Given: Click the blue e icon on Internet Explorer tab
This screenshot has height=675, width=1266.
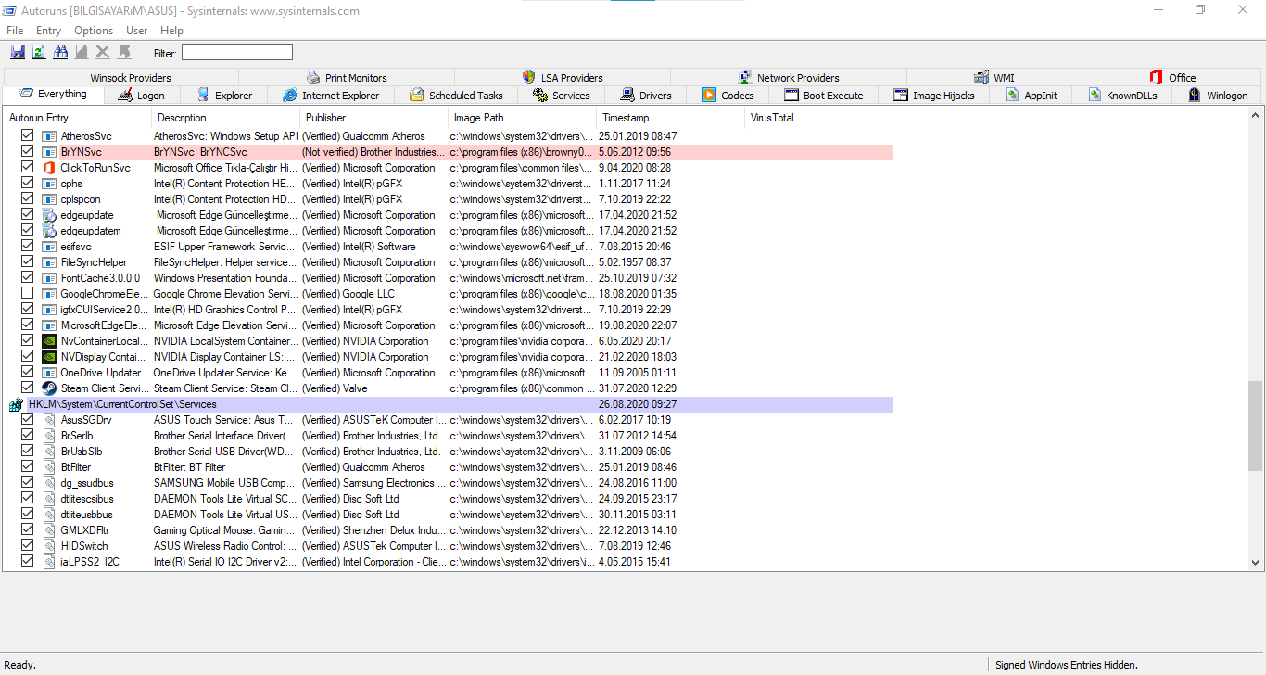Looking at the screenshot, I should coord(290,95).
